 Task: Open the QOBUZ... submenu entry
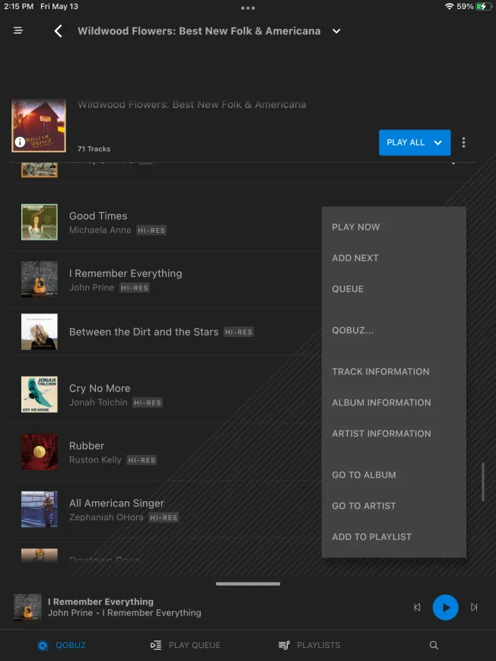pos(352,330)
